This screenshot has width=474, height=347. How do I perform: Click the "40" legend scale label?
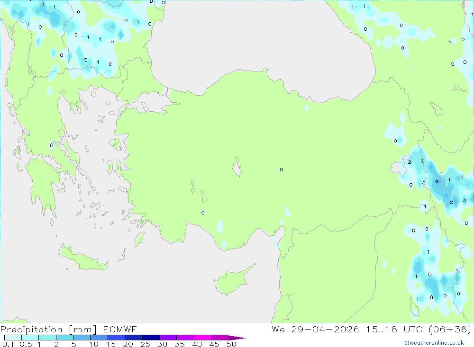pyautogui.click(x=197, y=344)
